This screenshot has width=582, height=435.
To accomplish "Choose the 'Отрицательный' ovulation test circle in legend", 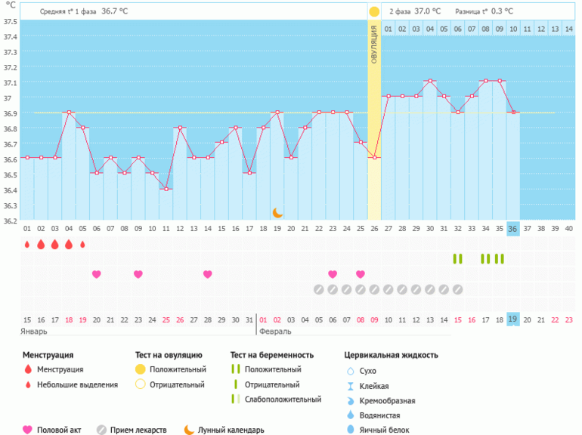I will (x=140, y=384).
